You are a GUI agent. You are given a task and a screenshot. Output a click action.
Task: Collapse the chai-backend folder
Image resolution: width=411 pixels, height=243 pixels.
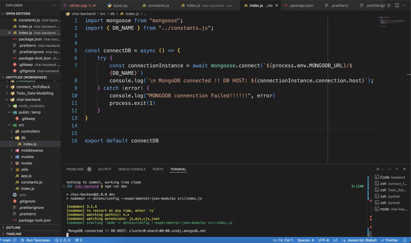point(30,99)
